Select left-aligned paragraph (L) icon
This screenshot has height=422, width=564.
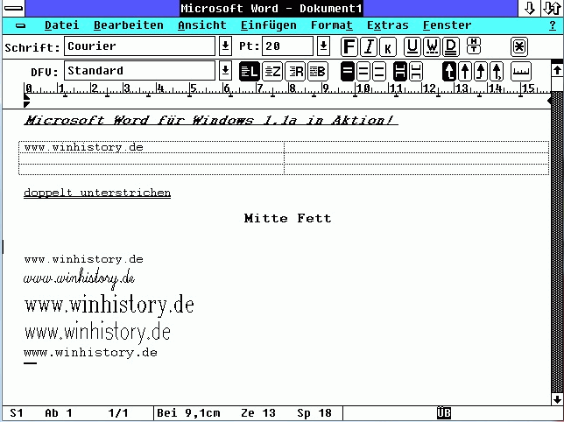pyautogui.click(x=250, y=71)
